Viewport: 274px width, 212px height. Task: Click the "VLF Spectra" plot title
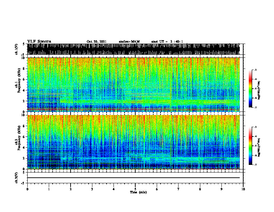click(x=39, y=42)
